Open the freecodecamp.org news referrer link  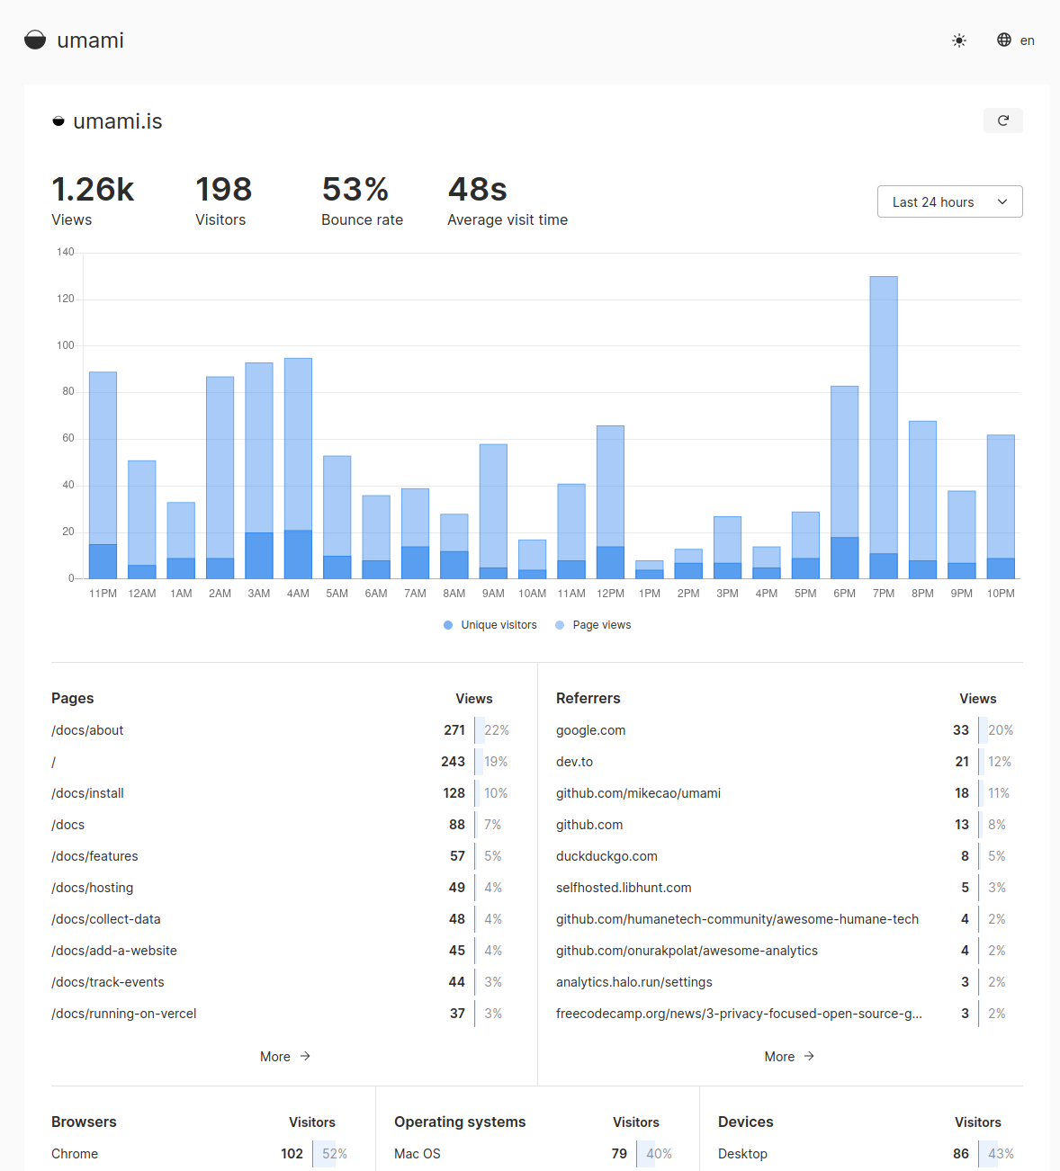coord(739,1014)
